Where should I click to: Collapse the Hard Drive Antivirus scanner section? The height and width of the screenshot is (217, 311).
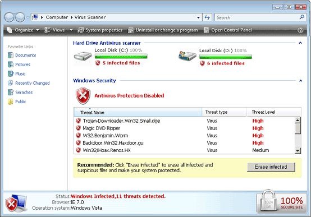[300, 43]
